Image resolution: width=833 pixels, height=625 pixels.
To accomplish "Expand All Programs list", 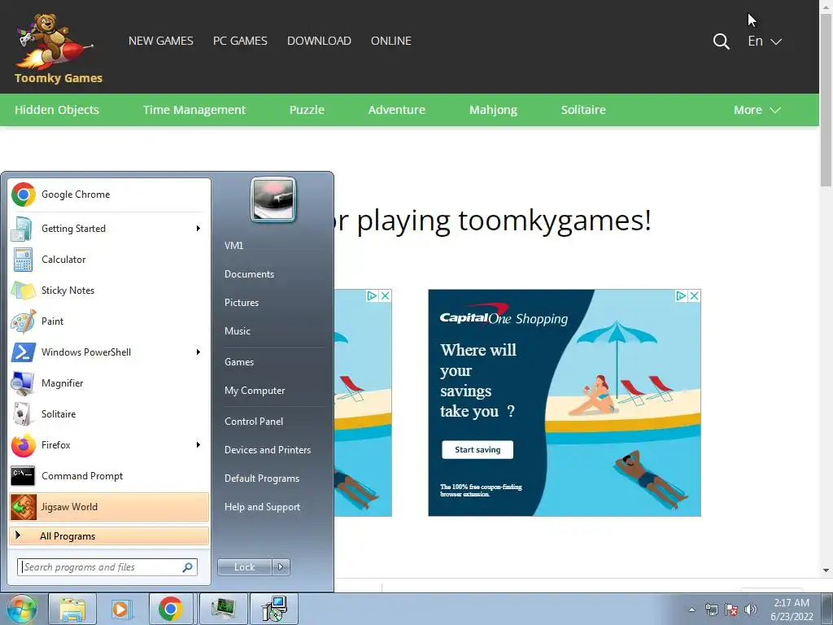I will point(108,536).
